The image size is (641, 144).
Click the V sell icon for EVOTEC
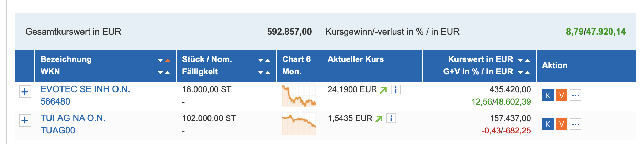pyautogui.click(x=561, y=95)
